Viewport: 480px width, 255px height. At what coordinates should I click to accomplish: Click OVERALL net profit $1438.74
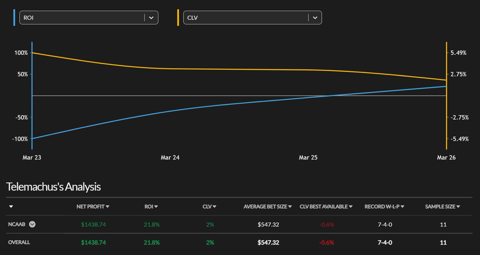pyautogui.click(x=93, y=243)
